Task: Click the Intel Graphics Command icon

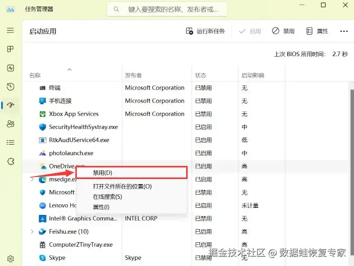Action: (42, 218)
